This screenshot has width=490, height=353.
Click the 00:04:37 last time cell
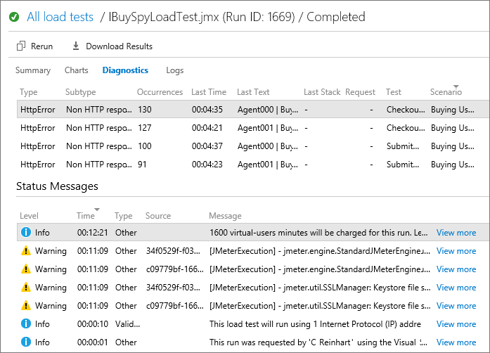[x=207, y=146]
